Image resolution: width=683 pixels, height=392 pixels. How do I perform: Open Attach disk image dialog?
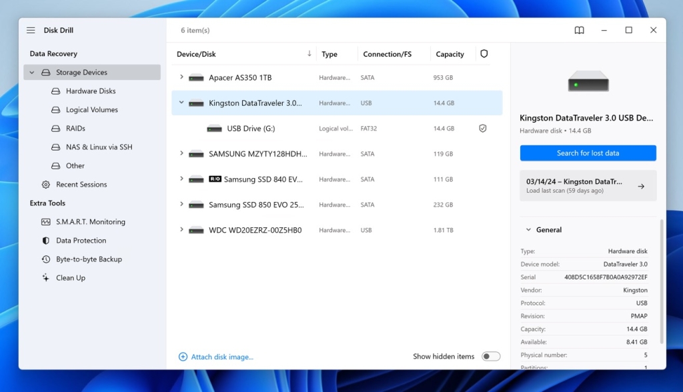(x=221, y=357)
